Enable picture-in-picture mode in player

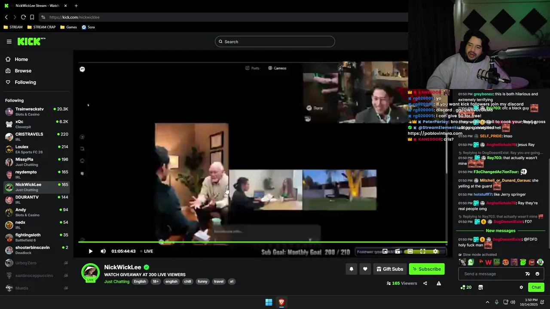click(385, 251)
